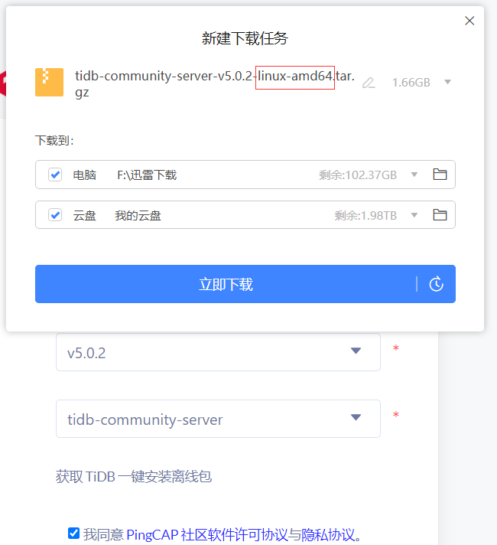Click the 立即下载 button

(x=226, y=284)
